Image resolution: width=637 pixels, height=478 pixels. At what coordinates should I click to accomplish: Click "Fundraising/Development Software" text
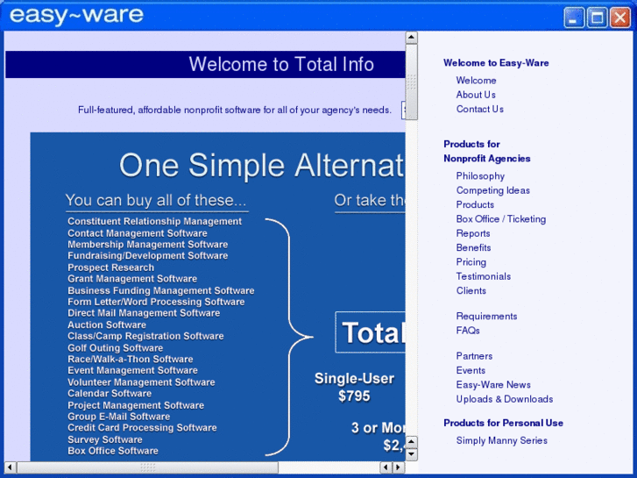[147, 256]
